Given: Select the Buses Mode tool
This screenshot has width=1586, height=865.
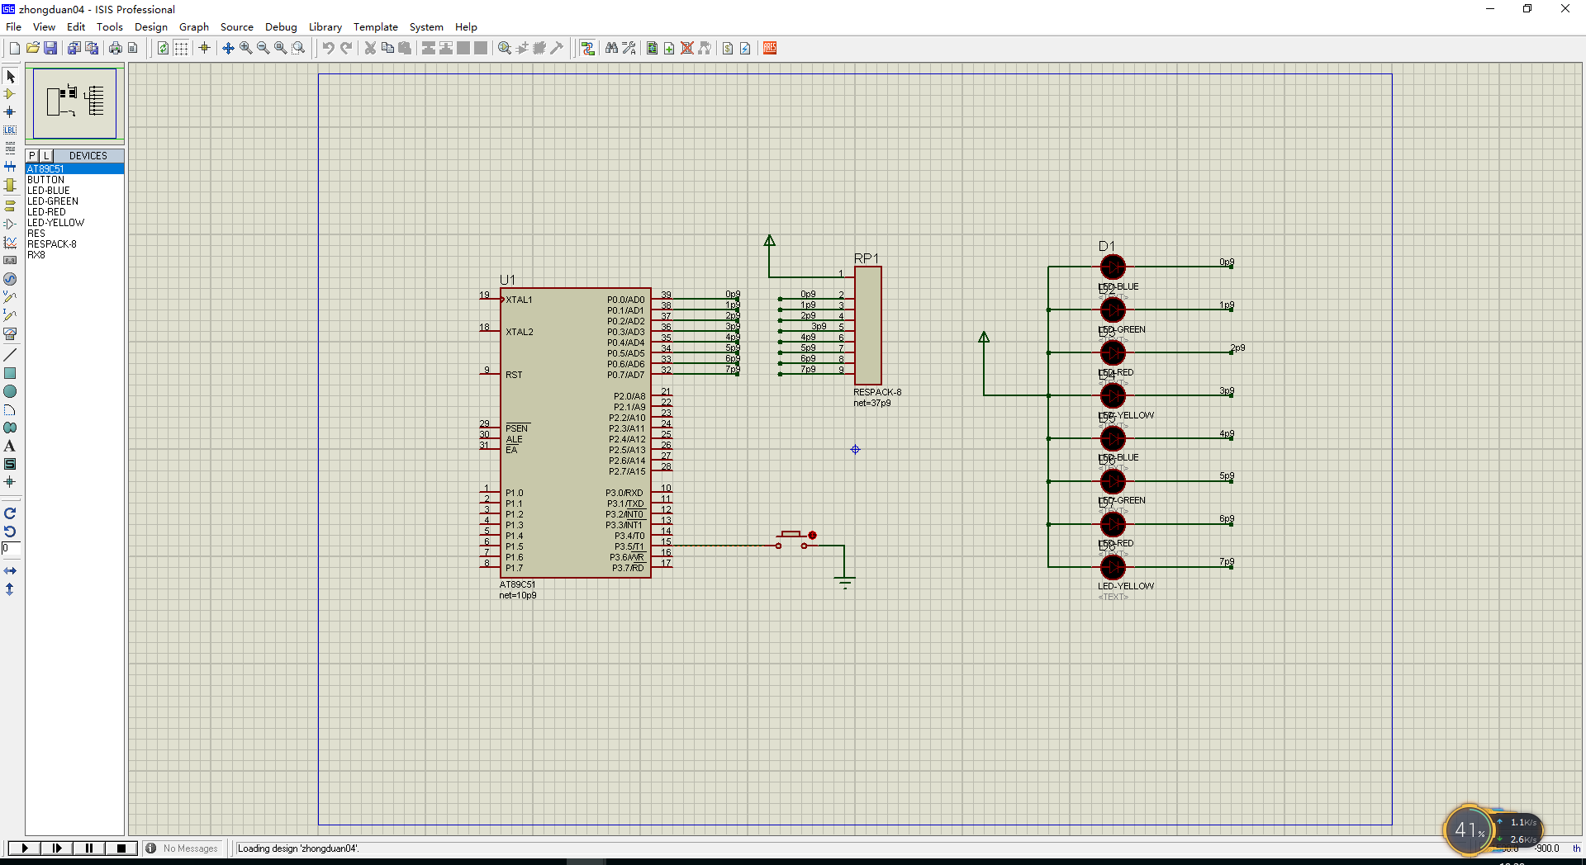Looking at the screenshot, I should [10, 167].
